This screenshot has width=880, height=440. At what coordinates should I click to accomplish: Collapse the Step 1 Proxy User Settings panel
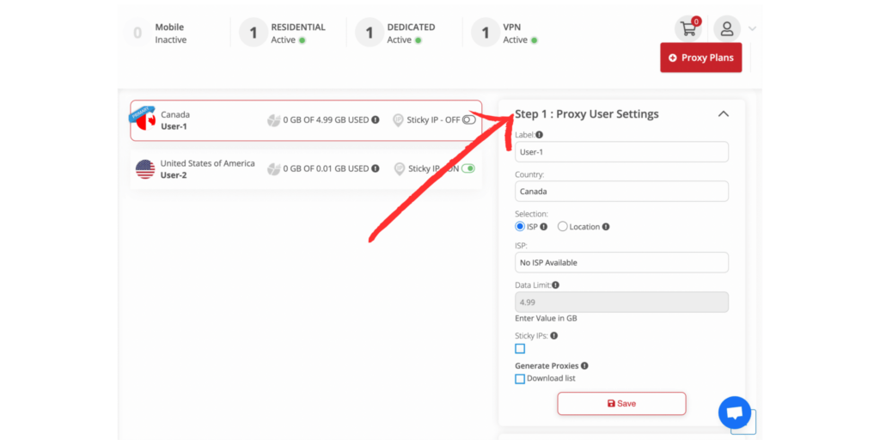[x=724, y=114]
